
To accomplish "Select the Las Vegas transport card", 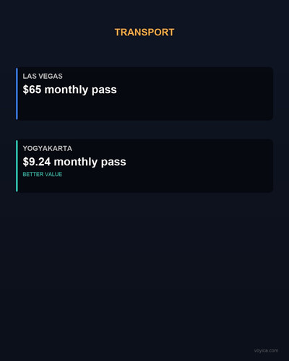I will tap(144, 94).
